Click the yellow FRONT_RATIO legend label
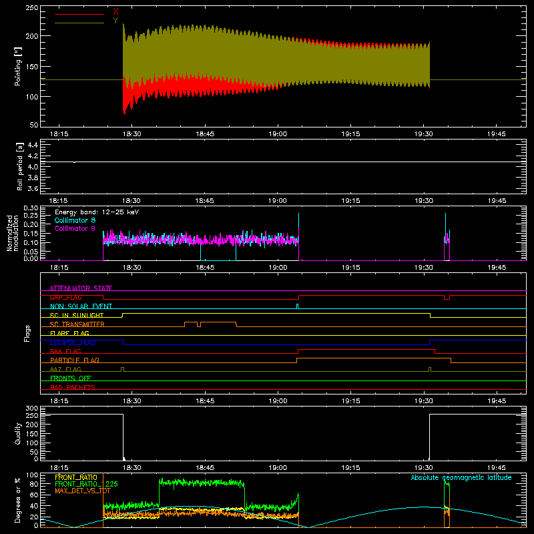This screenshot has height=534, width=534. [x=76, y=477]
